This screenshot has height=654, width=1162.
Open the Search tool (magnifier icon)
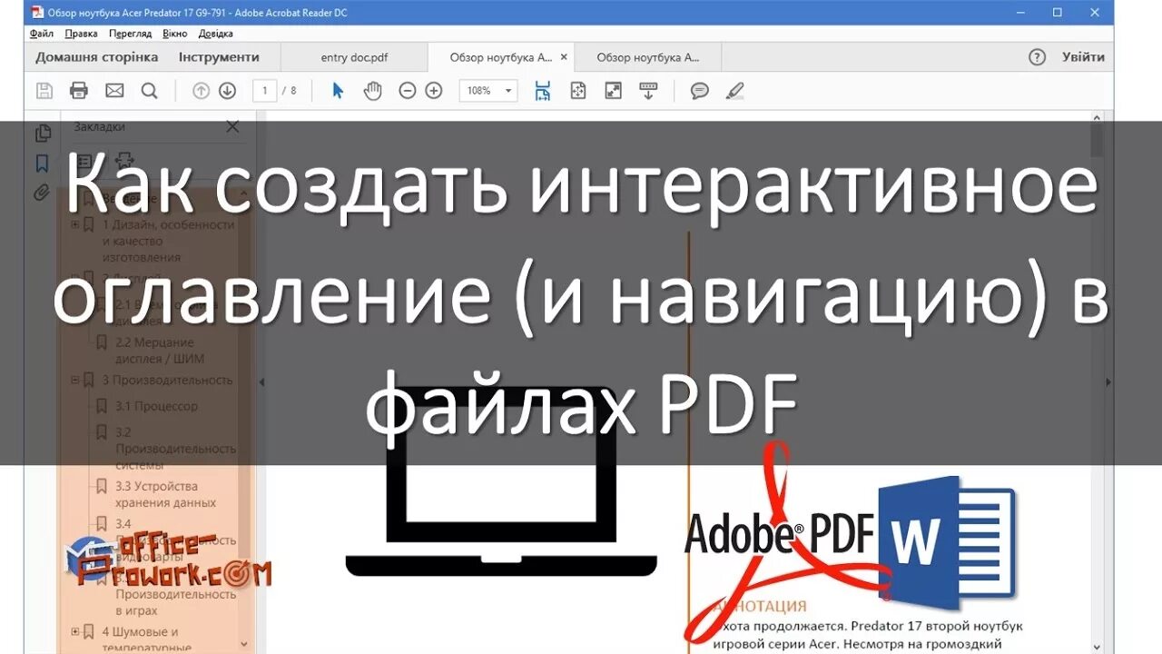pyautogui.click(x=149, y=90)
